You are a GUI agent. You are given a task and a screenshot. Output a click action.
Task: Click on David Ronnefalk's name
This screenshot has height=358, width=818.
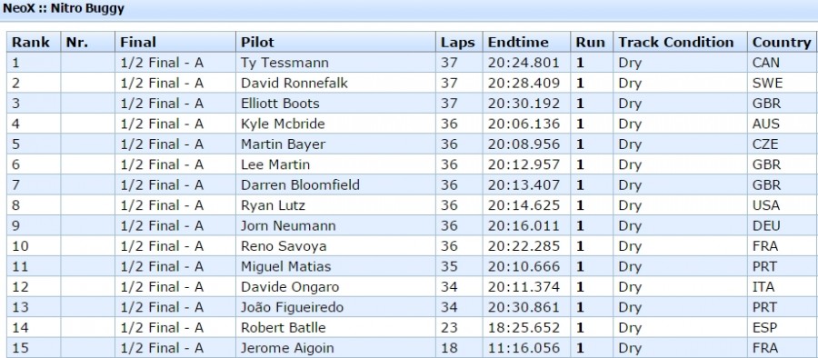(x=294, y=84)
